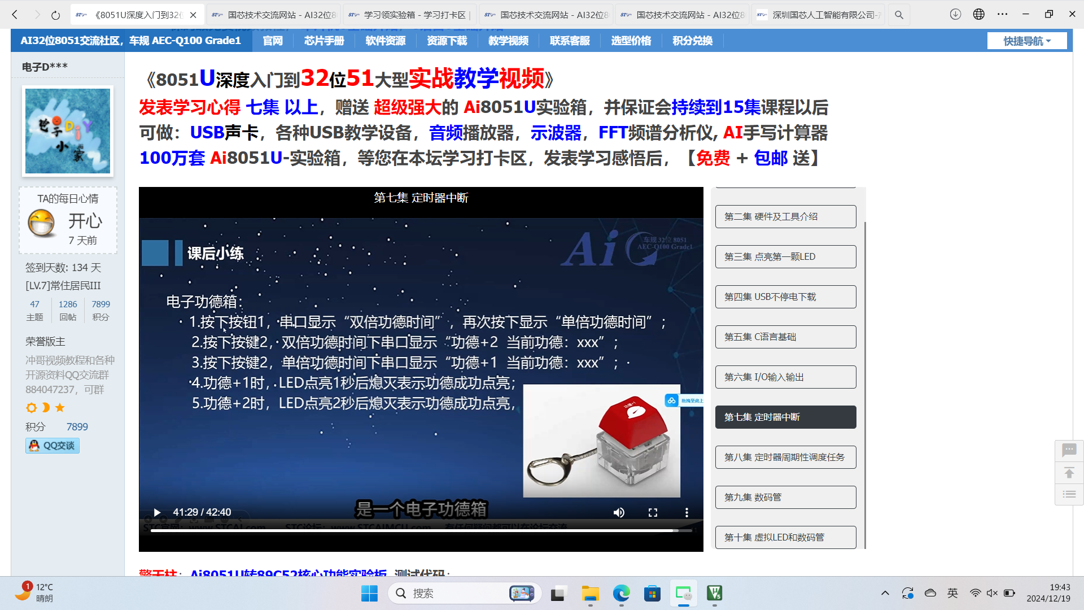Open the green V app on taskbar
1084x610 pixels.
click(715, 593)
